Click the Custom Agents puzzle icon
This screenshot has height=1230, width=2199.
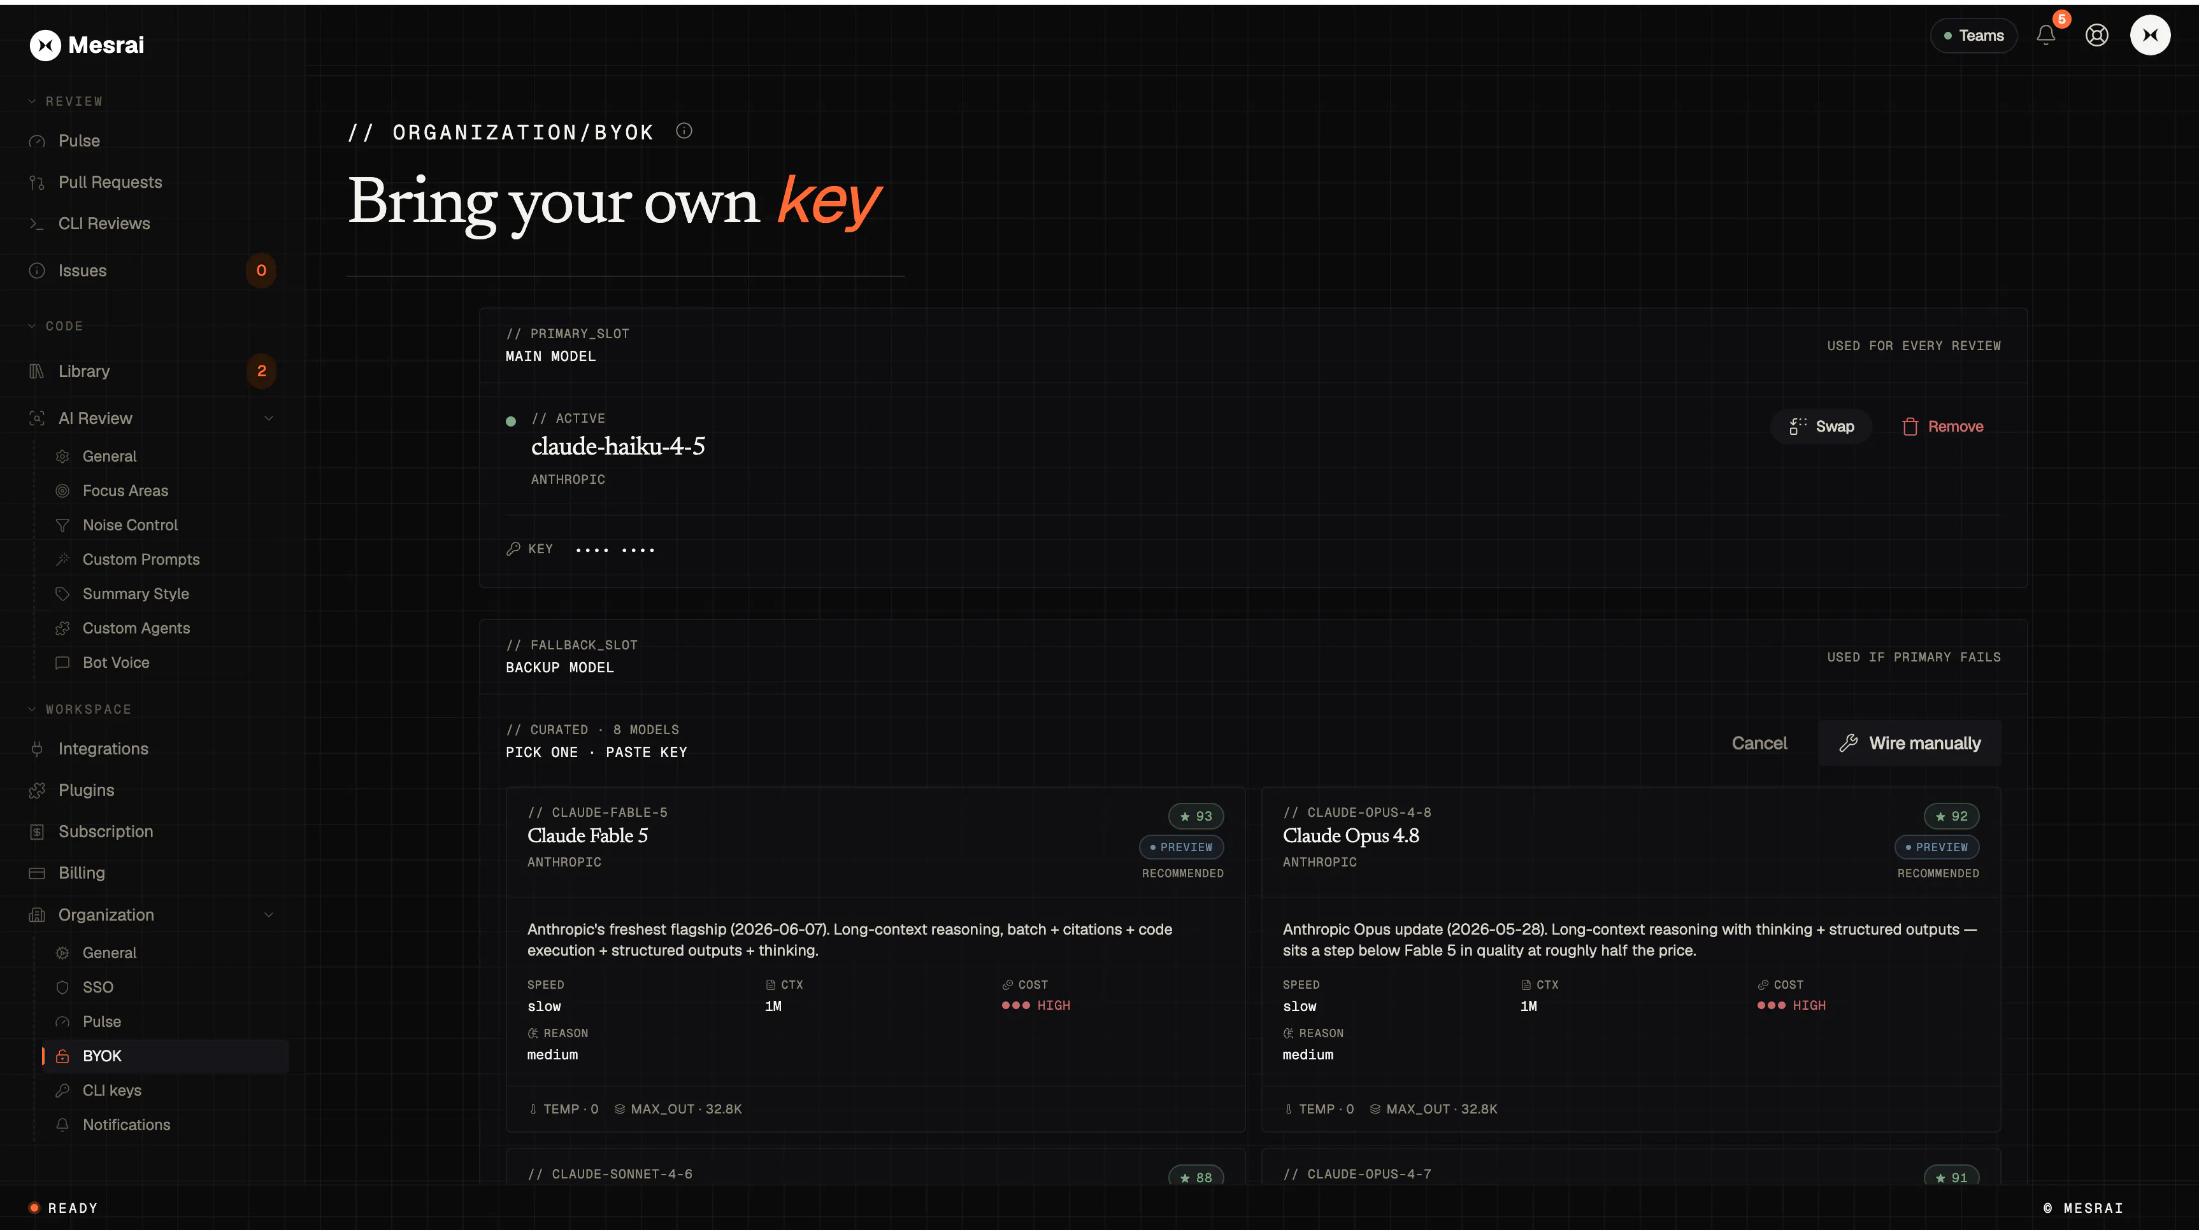click(62, 628)
